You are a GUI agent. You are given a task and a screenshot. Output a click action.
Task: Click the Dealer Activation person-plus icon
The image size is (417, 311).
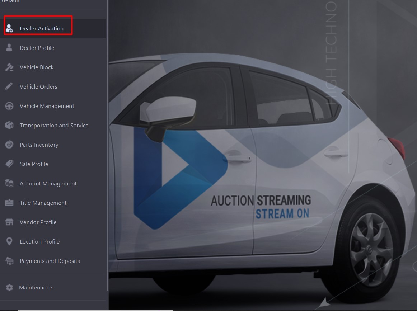(x=9, y=28)
